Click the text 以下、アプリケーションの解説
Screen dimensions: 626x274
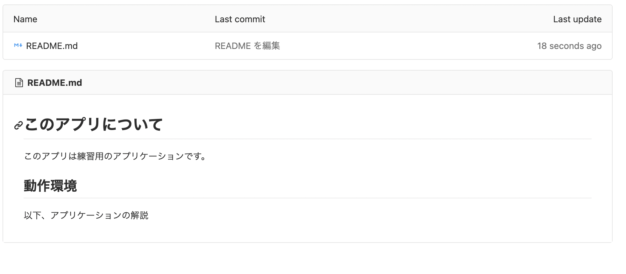(86, 216)
